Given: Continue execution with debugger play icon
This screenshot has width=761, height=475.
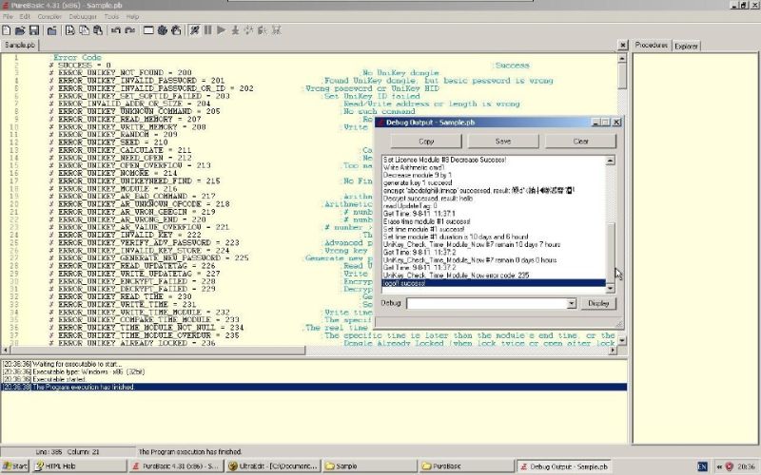Looking at the screenshot, I should pyautogui.click(x=222, y=30).
